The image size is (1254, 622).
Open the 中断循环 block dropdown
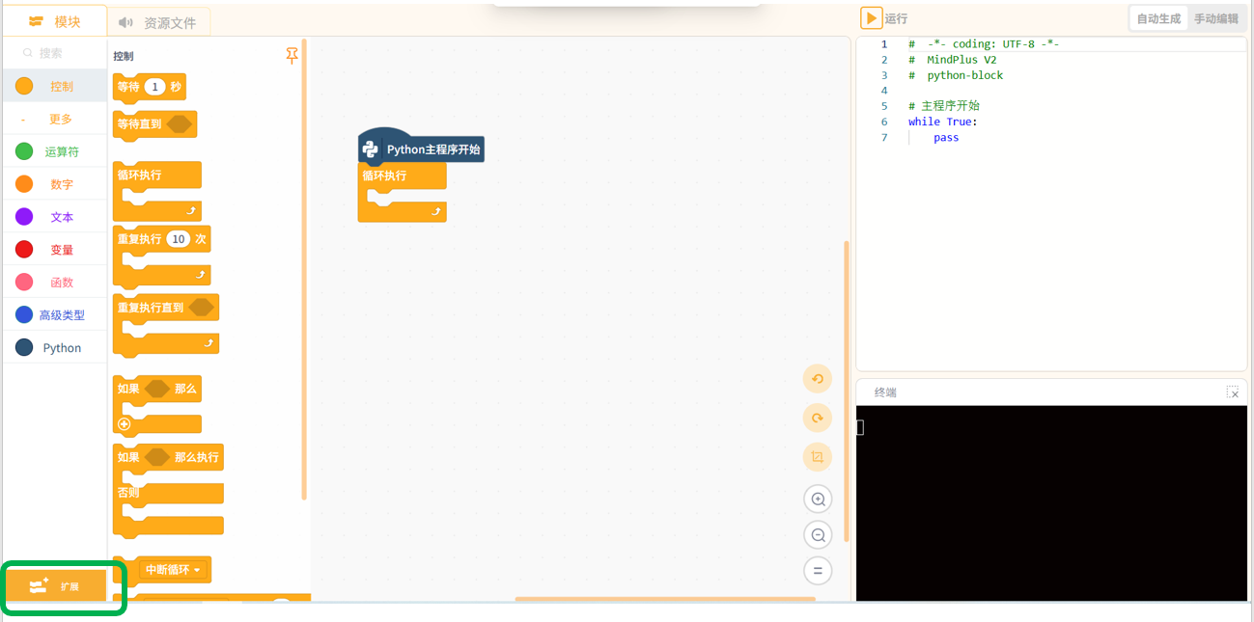198,570
